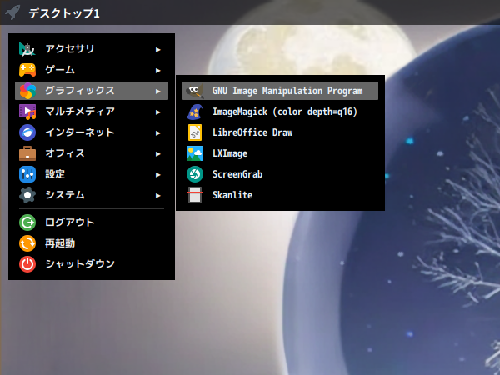Click the Skanlite scanner icon
The width and height of the screenshot is (500, 375).
(195, 195)
